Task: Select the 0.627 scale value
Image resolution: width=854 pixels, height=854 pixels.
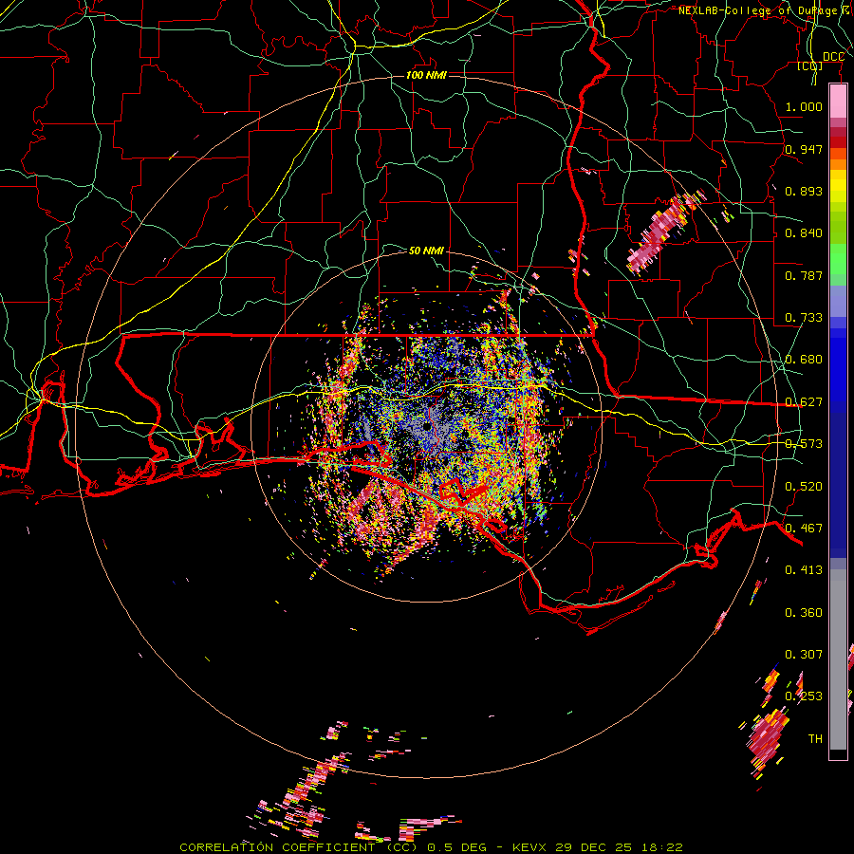Action: [x=804, y=402]
